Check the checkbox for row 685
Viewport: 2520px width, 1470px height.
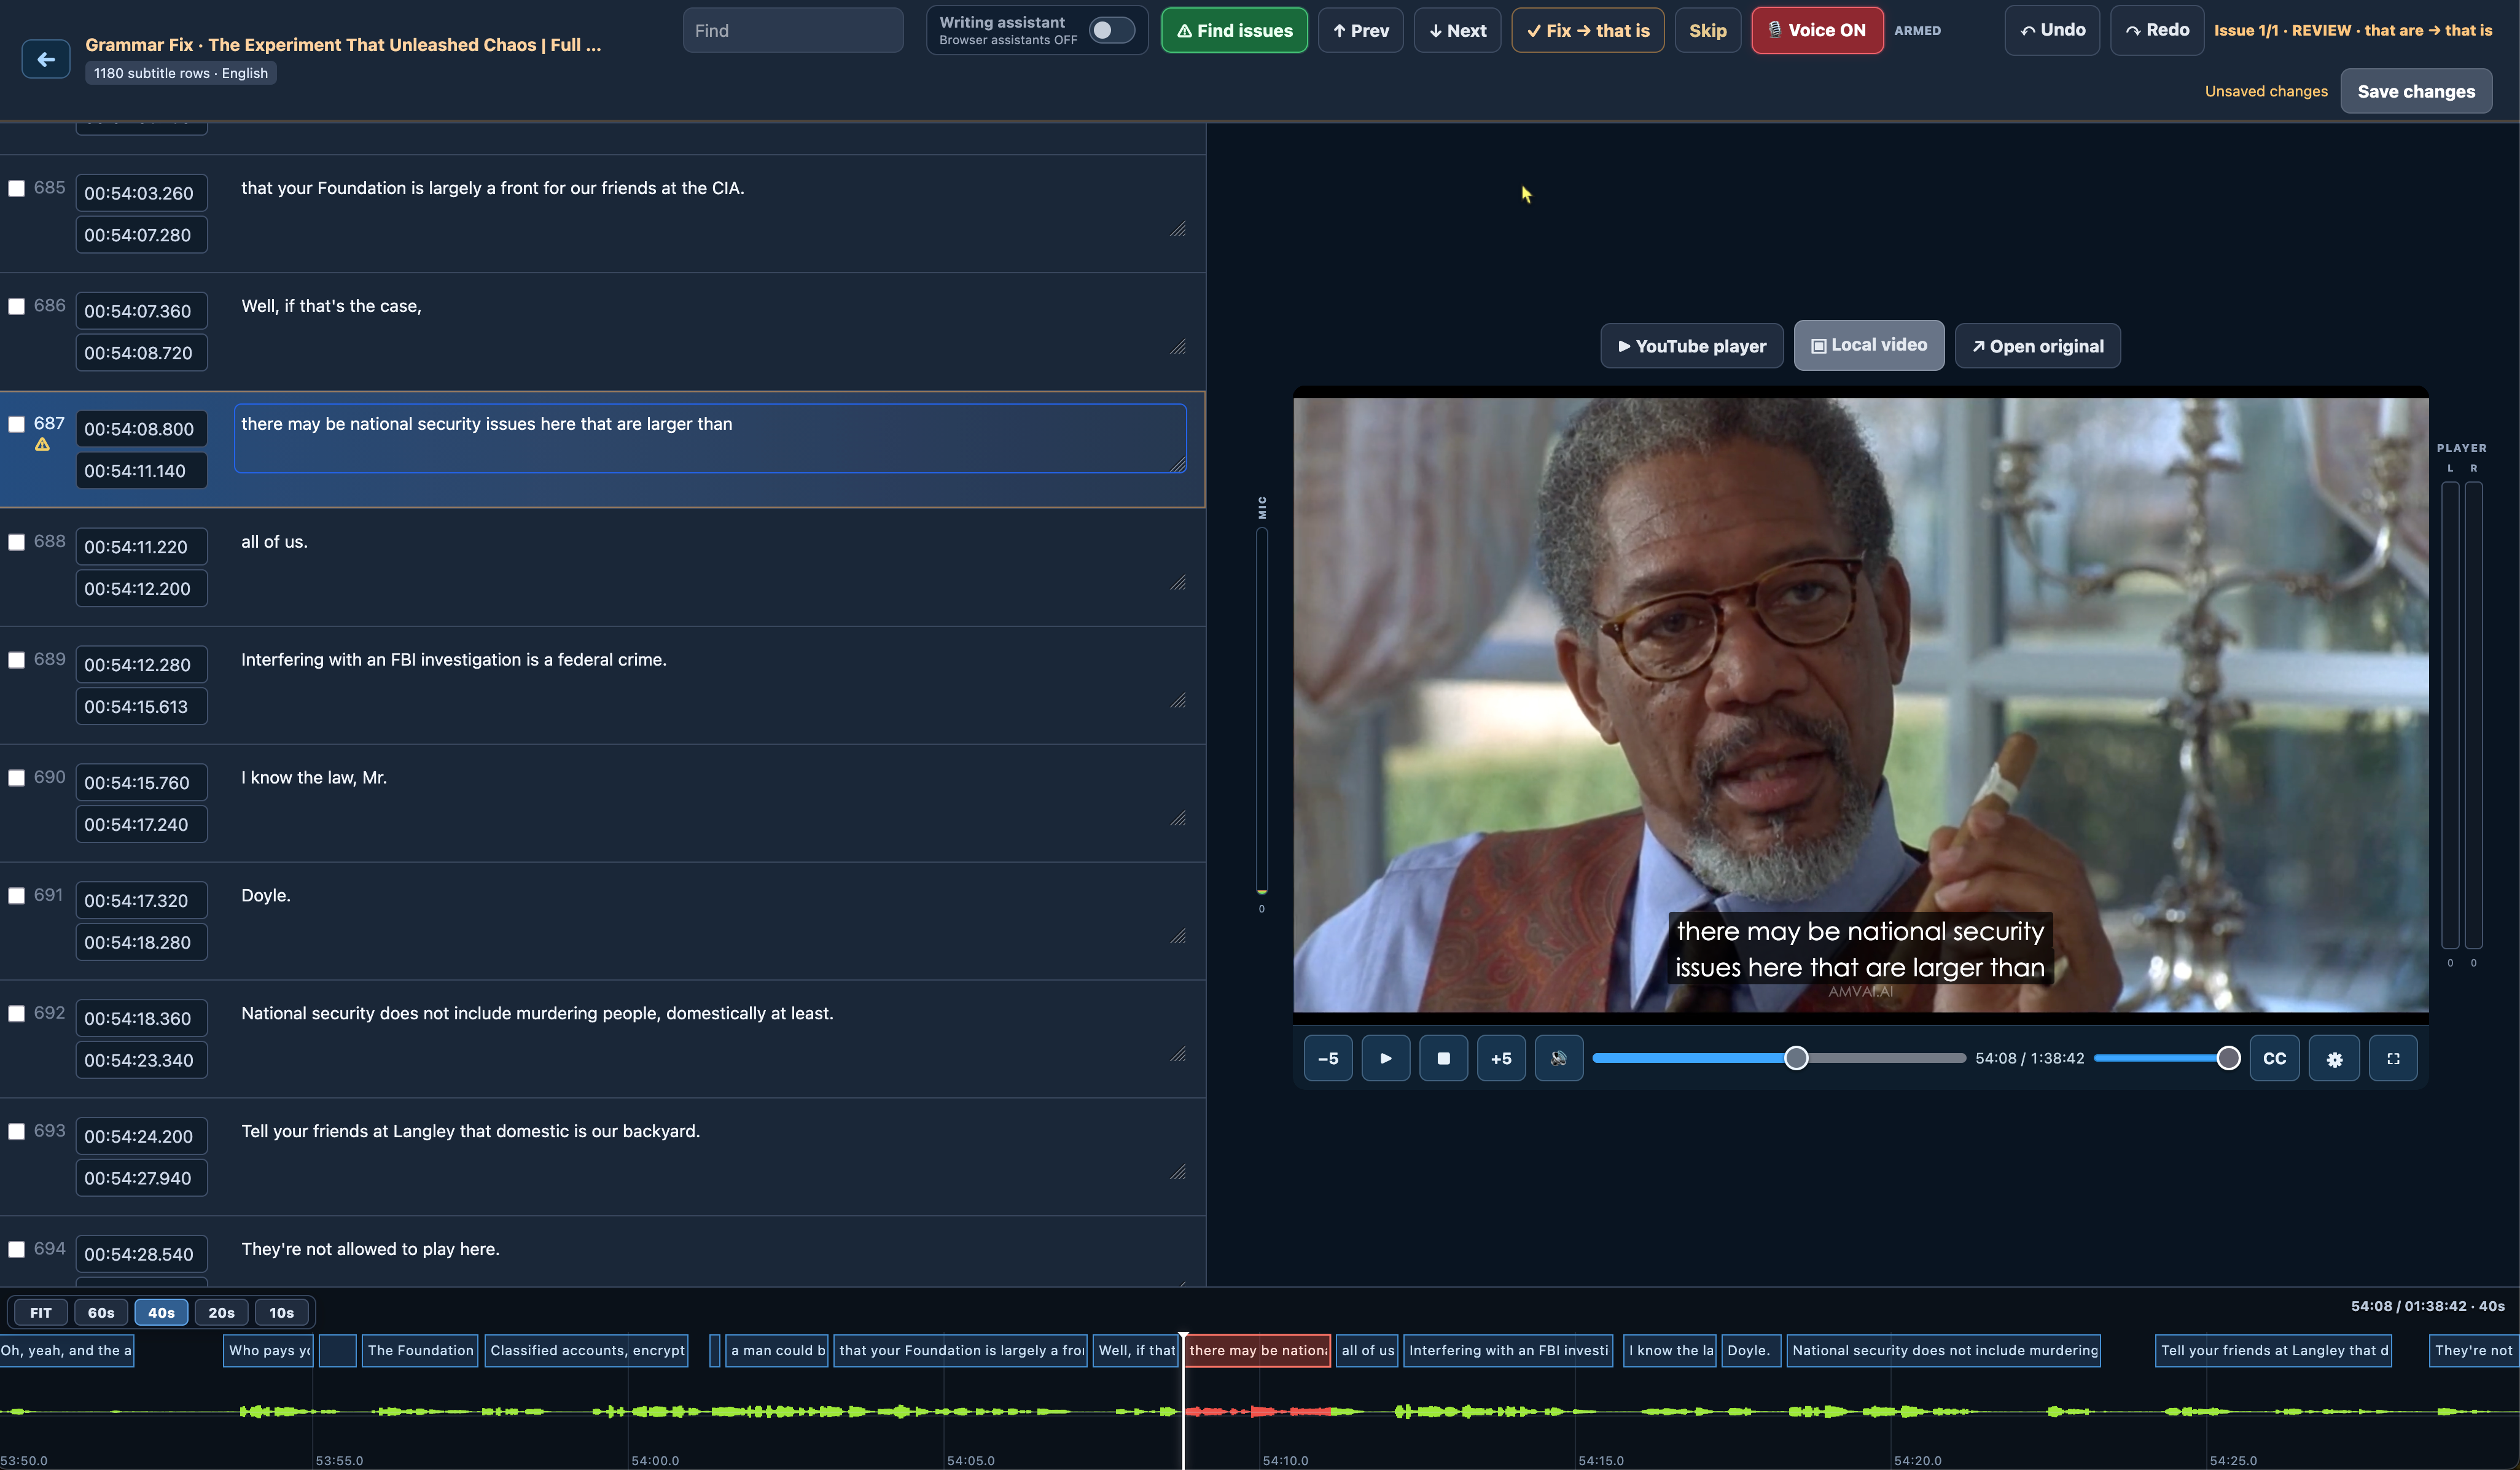click(17, 188)
